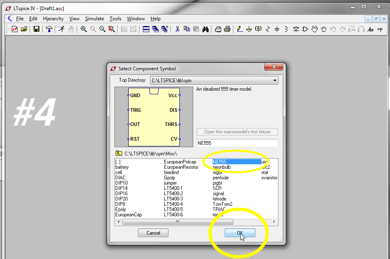Cancel the component selection

point(153,233)
